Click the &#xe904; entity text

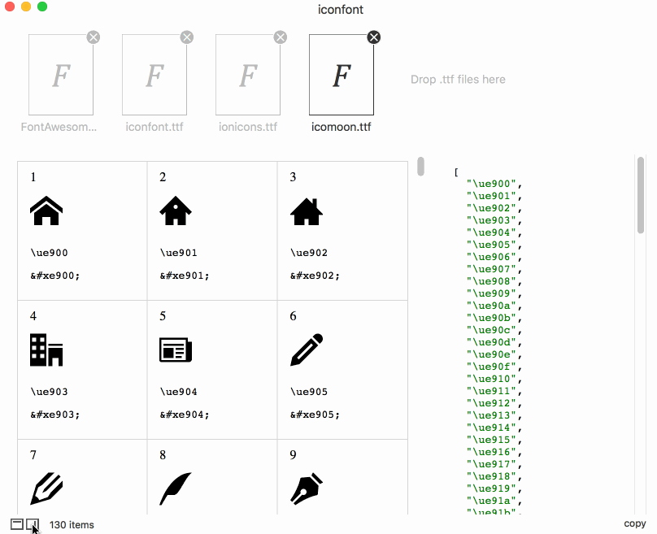coord(185,415)
